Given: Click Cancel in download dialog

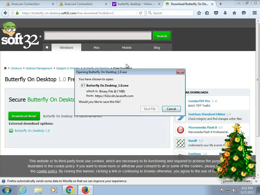Looking at the screenshot, I should [171, 109].
